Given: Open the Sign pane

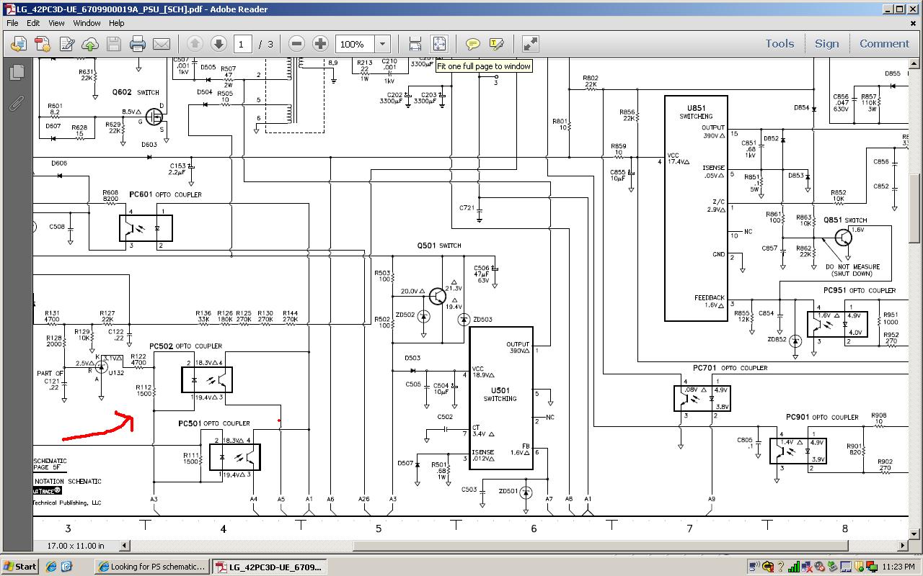Looking at the screenshot, I should pos(826,43).
